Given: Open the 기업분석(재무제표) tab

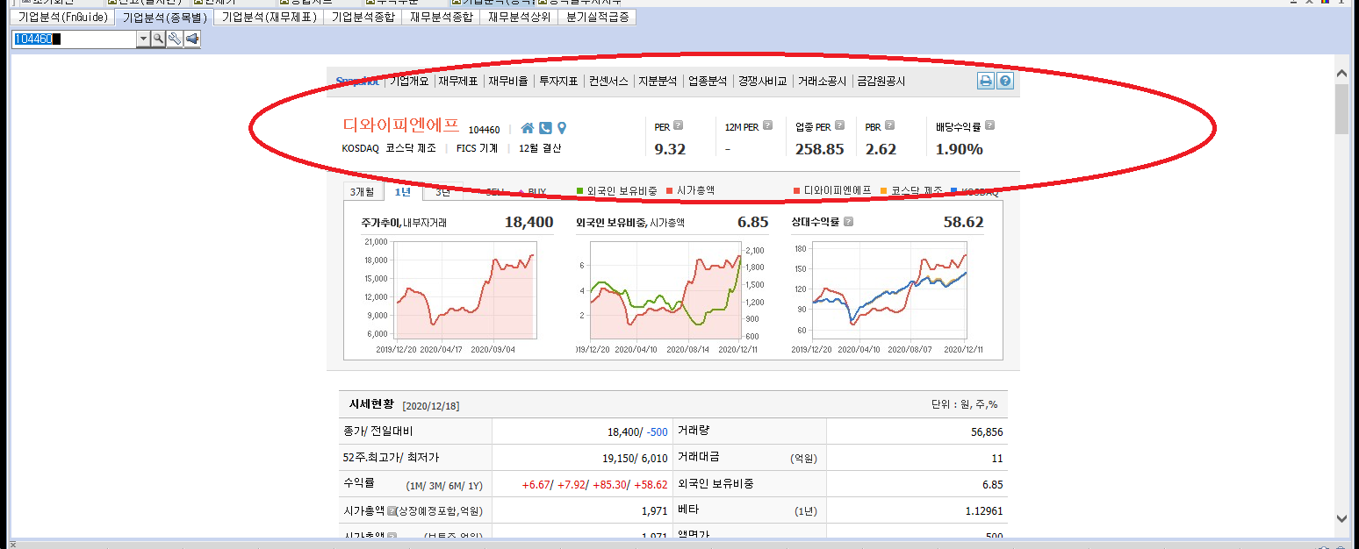Looking at the screenshot, I should pyautogui.click(x=269, y=17).
